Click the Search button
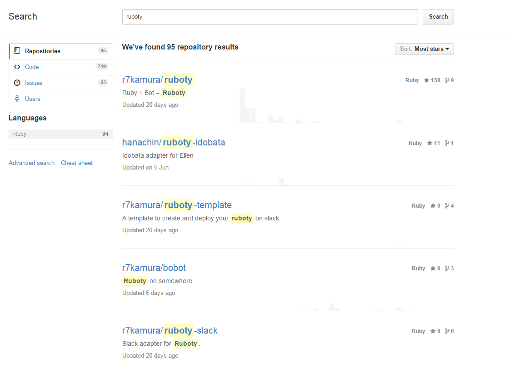Screen dimensions: 509x369 [x=438, y=16]
